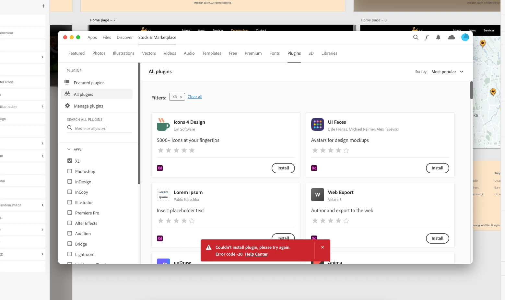Screen dimensions: 505x300
Task: Click the Xd badge on Icons 4 Design card
Action: (x=160, y=168)
